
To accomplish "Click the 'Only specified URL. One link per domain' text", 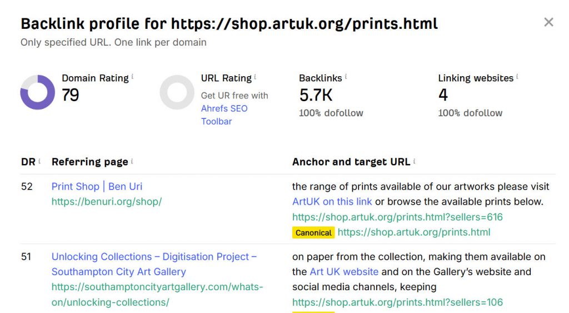I will click(x=113, y=42).
